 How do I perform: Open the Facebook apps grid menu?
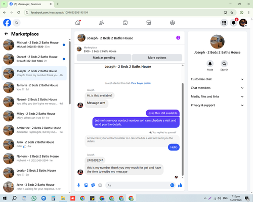tap(224, 23)
